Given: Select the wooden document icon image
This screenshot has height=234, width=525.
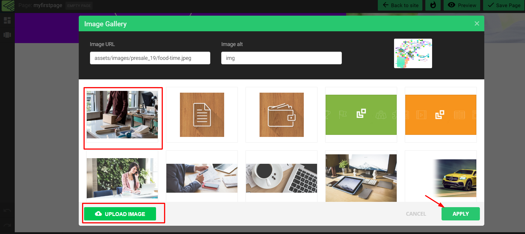Looking at the screenshot, I should click(202, 115).
